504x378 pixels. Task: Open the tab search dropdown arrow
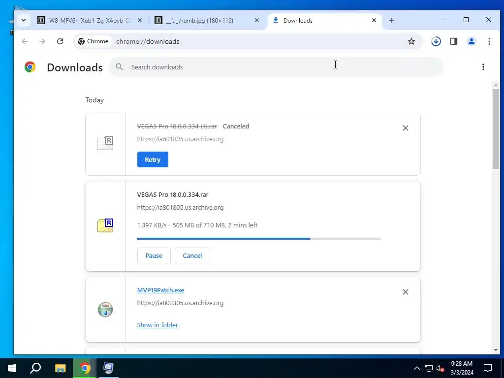(x=24, y=20)
